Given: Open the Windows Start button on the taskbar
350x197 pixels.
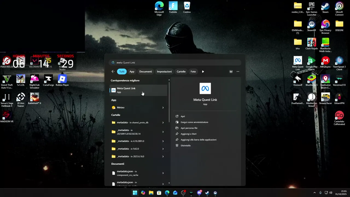Looking at the screenshot, I should (x=135, y=193).
